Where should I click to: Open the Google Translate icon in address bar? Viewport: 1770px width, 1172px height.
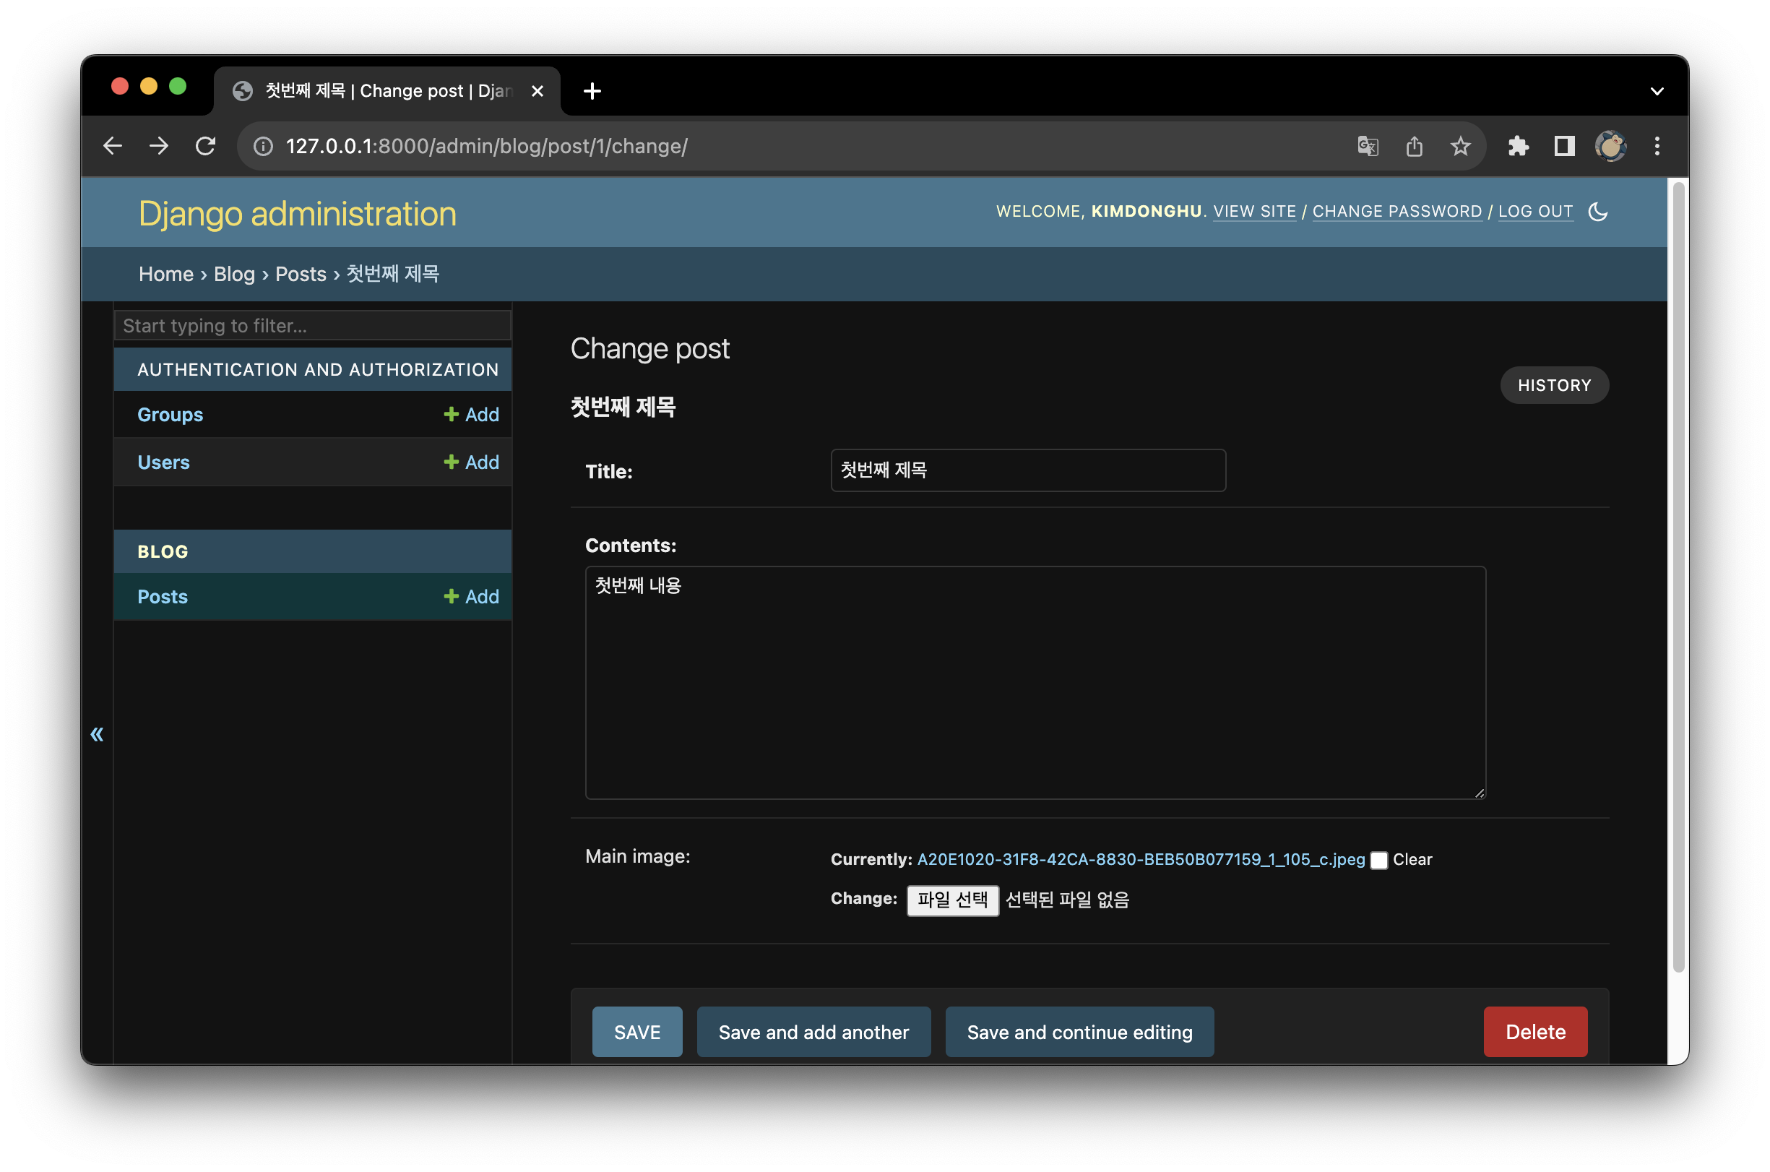pyautogui.click(x=1368, y=146)
